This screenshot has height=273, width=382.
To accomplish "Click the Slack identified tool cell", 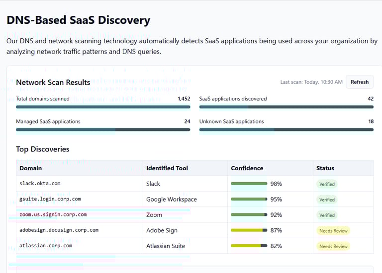I will [x=185, y=184].
